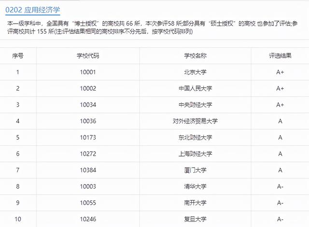Select the 序号 column header
The width and height of the screenshot is (309, 227).
pyautogui.click(x=18, y=56)
